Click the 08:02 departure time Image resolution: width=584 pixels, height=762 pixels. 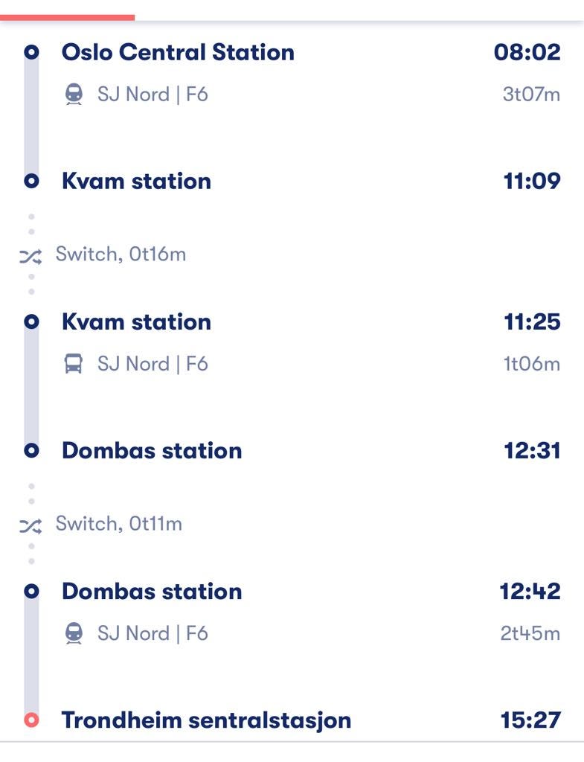[527, 53]
